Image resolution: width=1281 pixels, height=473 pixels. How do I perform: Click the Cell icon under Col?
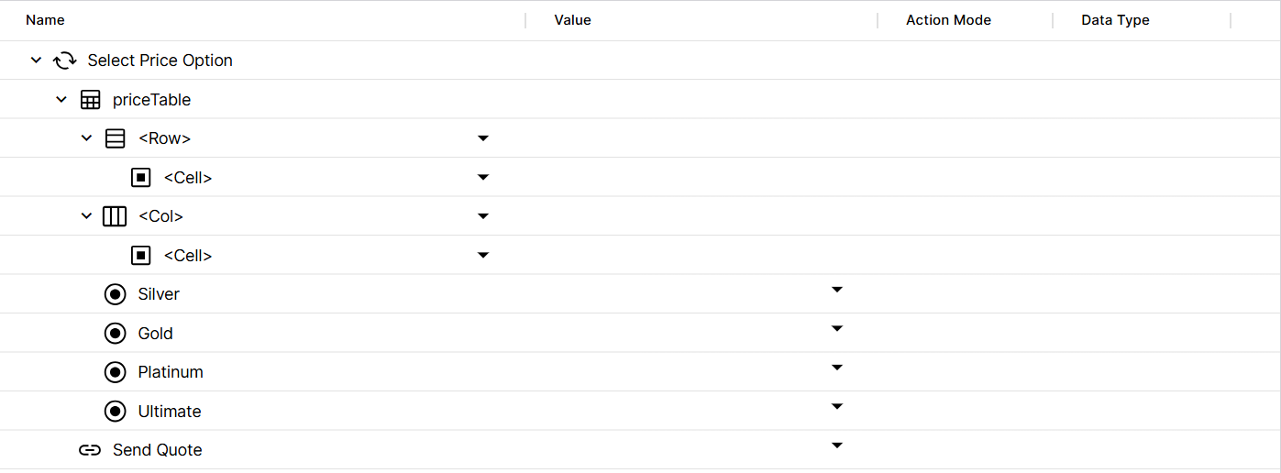click(x=141, y=256)
